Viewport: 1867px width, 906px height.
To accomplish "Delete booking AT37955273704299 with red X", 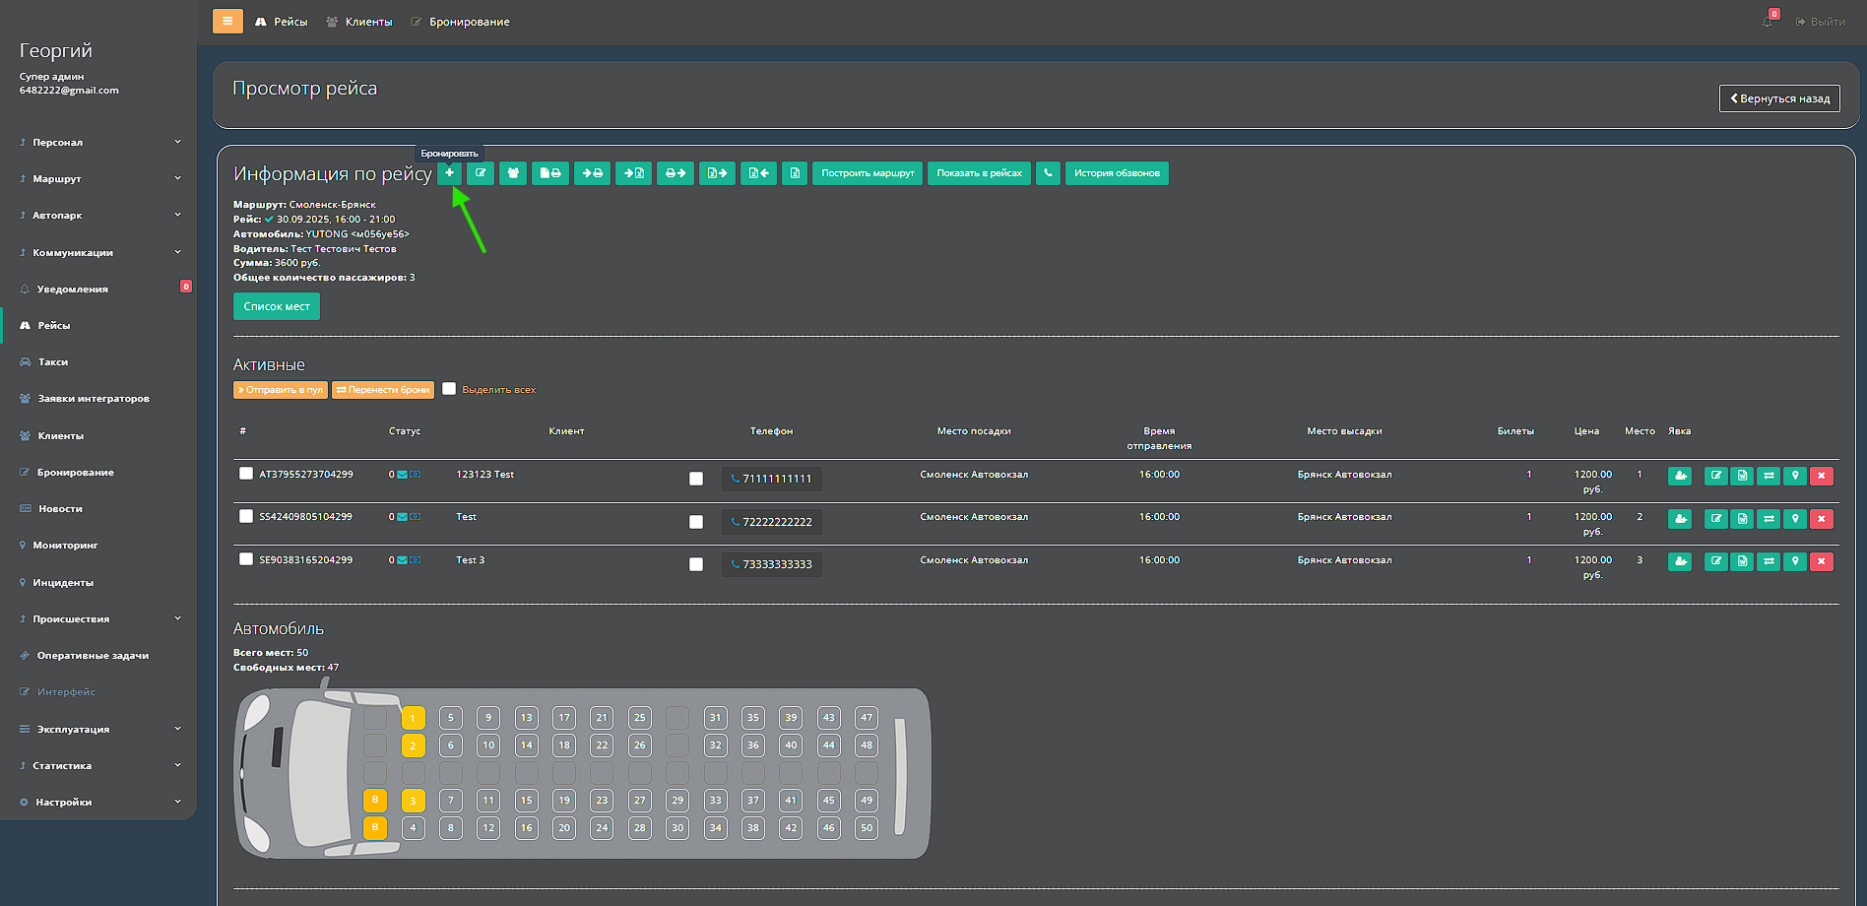I will 1821,476.
